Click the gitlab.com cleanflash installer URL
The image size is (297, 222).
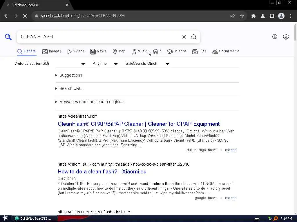[x=94, y=212]
